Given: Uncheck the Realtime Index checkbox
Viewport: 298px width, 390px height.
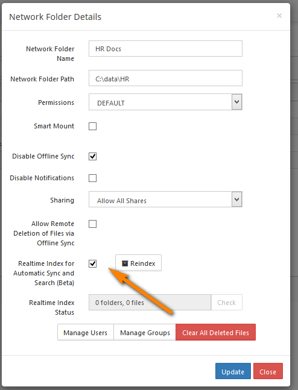Looking at the screenshot, I should coord(93,263).
